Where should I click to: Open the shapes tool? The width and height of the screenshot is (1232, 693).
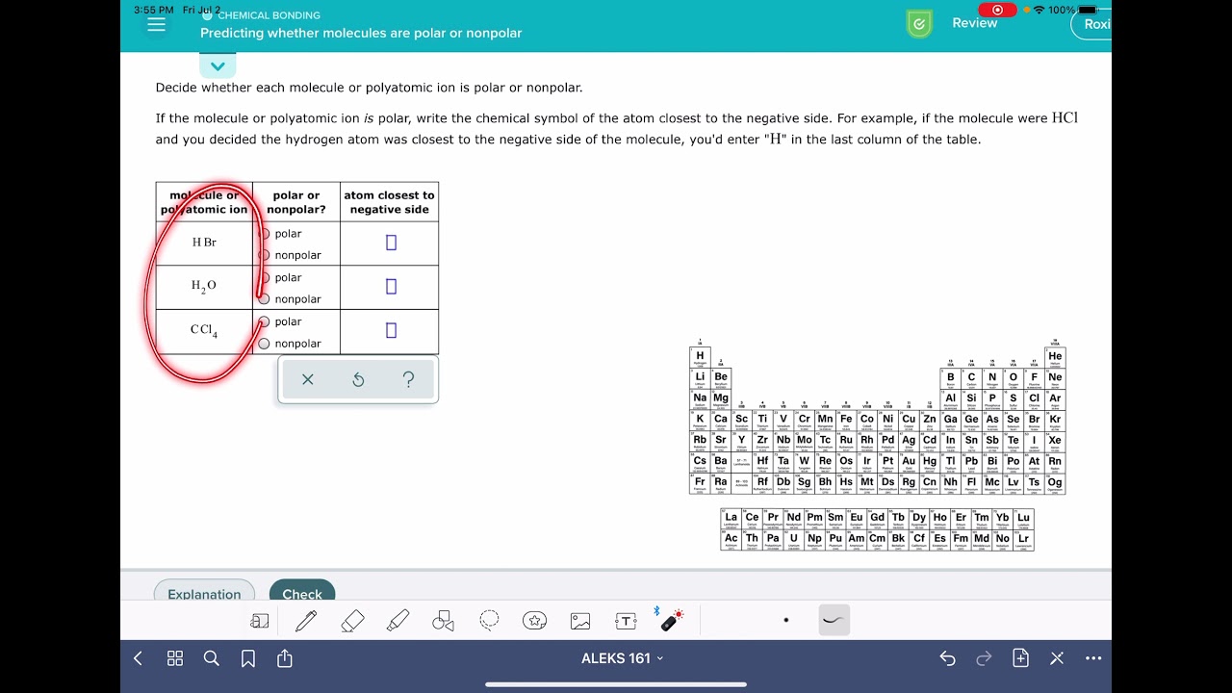pyautogui.click(x=443, y=621)
